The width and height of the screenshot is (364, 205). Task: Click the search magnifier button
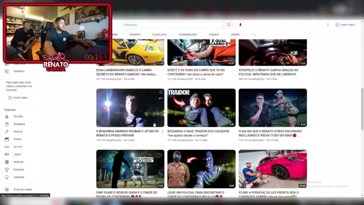[x=229, y=25]
